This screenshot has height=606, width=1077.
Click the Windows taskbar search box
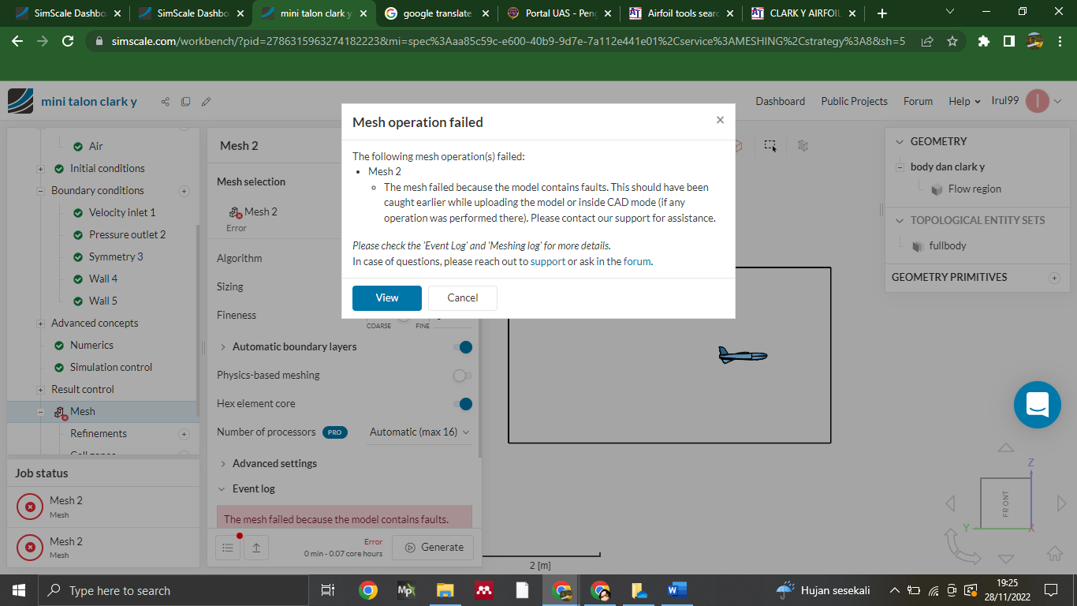click(x=173, y=590)
